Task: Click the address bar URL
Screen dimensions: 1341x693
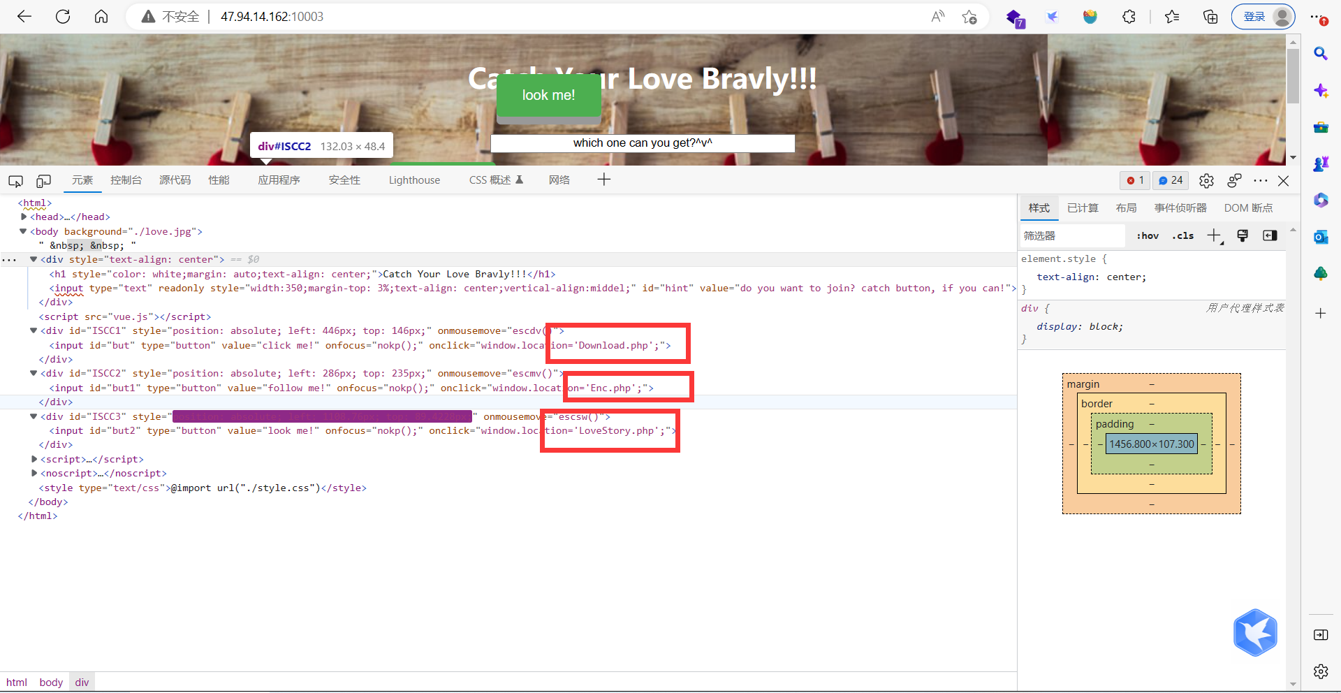Action: coord(272,17)
